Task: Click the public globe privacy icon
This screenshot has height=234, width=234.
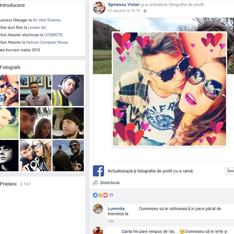Action: pos(145,11)
